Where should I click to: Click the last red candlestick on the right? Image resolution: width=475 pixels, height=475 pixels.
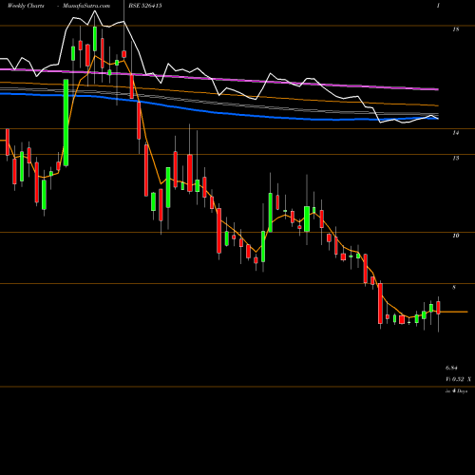click(x=438, y=308)
